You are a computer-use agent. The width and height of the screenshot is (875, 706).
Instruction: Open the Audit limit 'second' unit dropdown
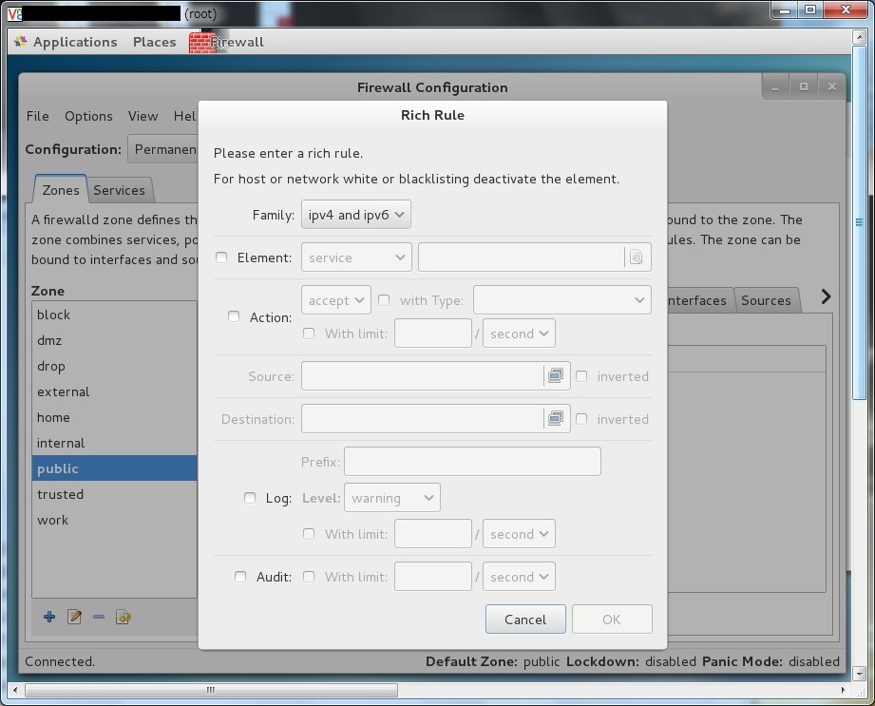(519, 577)
